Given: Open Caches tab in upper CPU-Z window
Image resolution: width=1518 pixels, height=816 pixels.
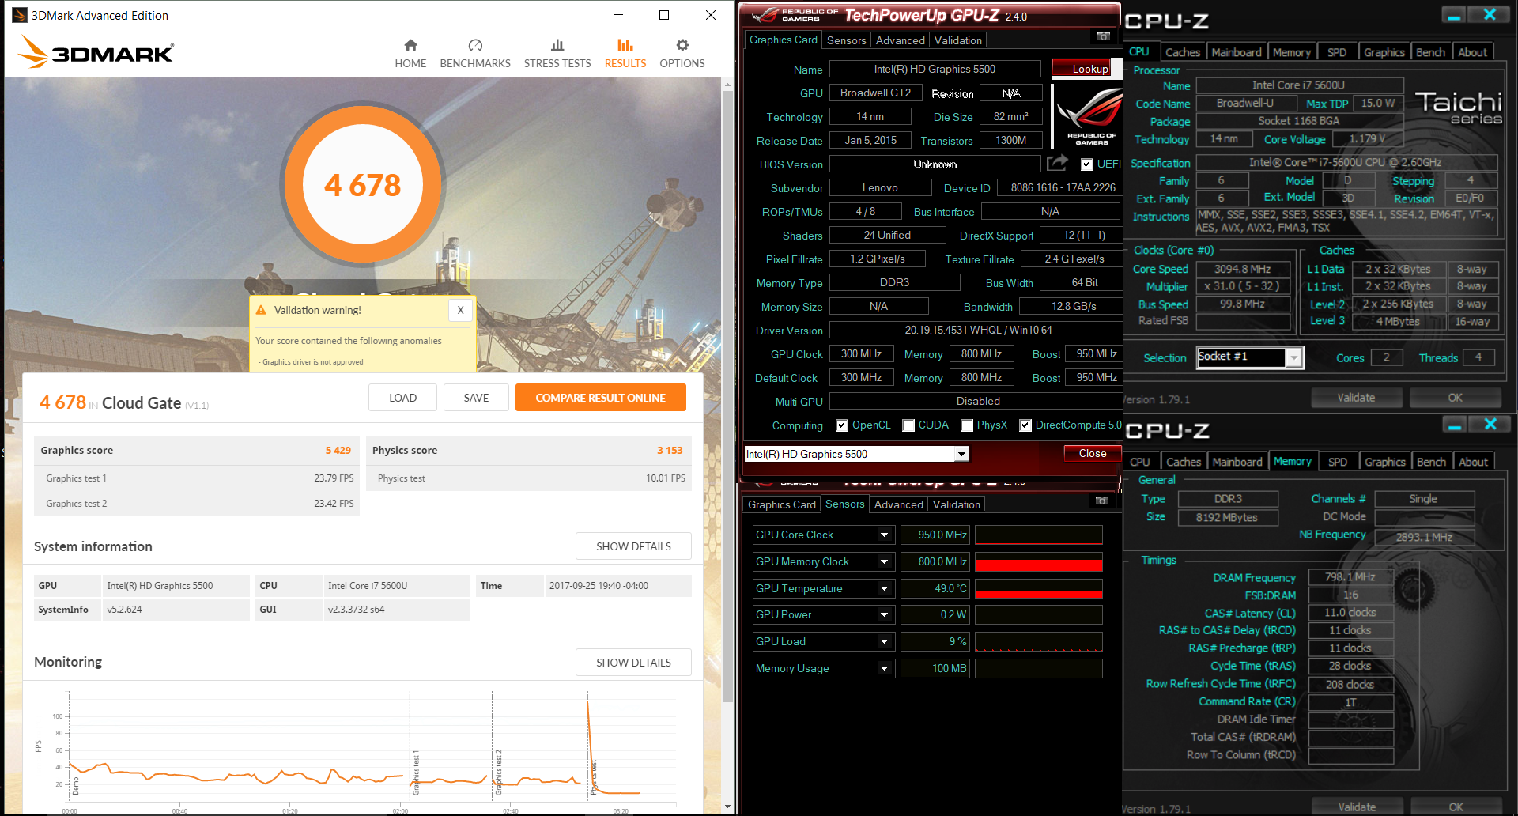Looking at the screenshot, I should pyautogui.click(x=1183, y=52).
